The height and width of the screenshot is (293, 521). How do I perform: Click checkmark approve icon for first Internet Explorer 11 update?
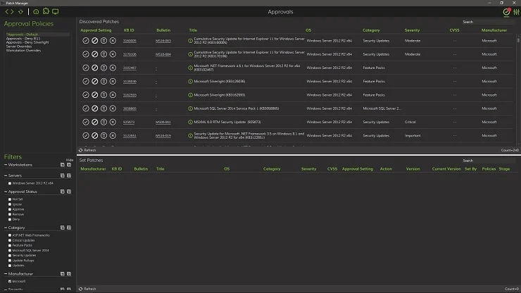pyautogui.click(x=86, y=41)
